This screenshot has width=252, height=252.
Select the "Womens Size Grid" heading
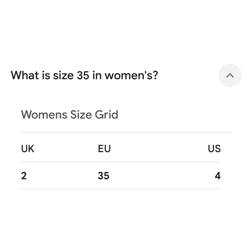(70, 115)
